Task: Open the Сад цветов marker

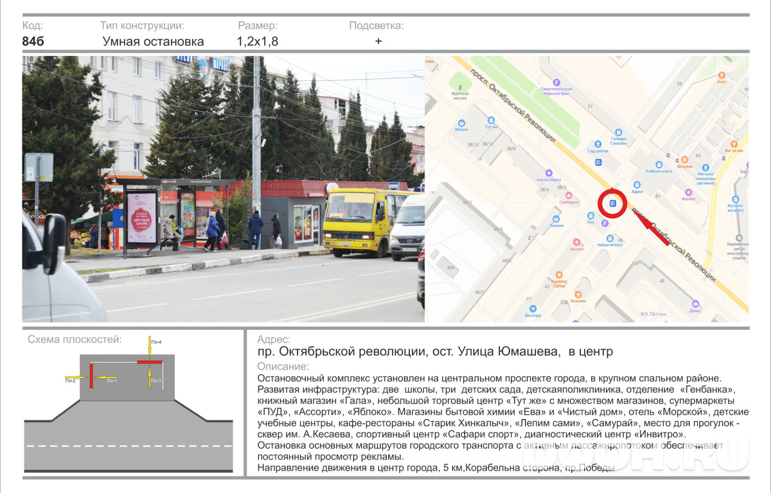Action: (x=598, y=144)
